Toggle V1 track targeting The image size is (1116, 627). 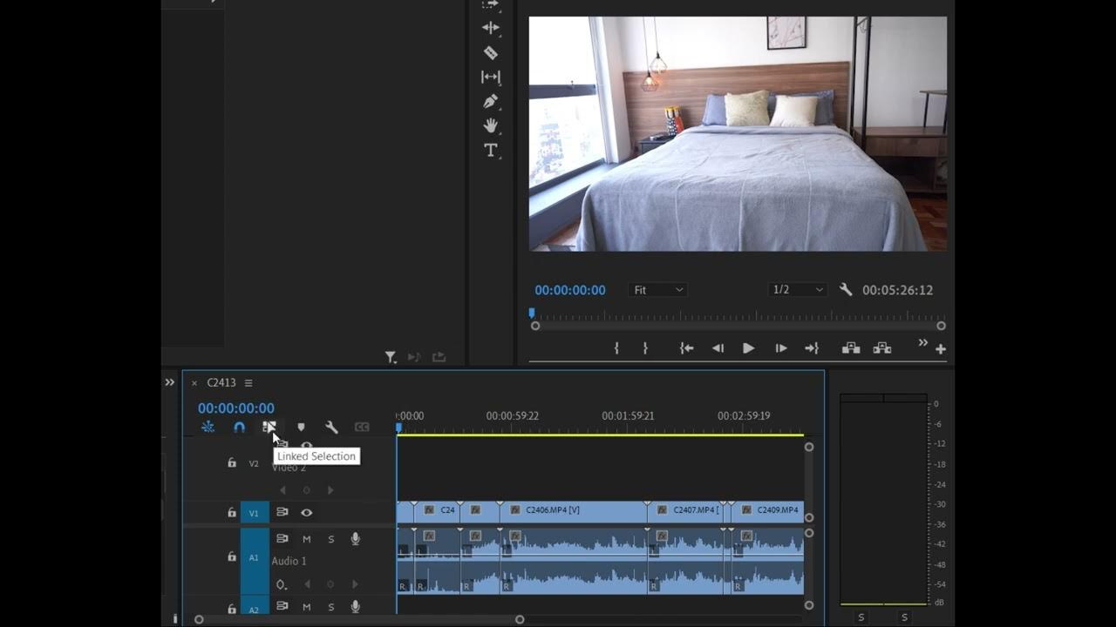click(255, 514)
